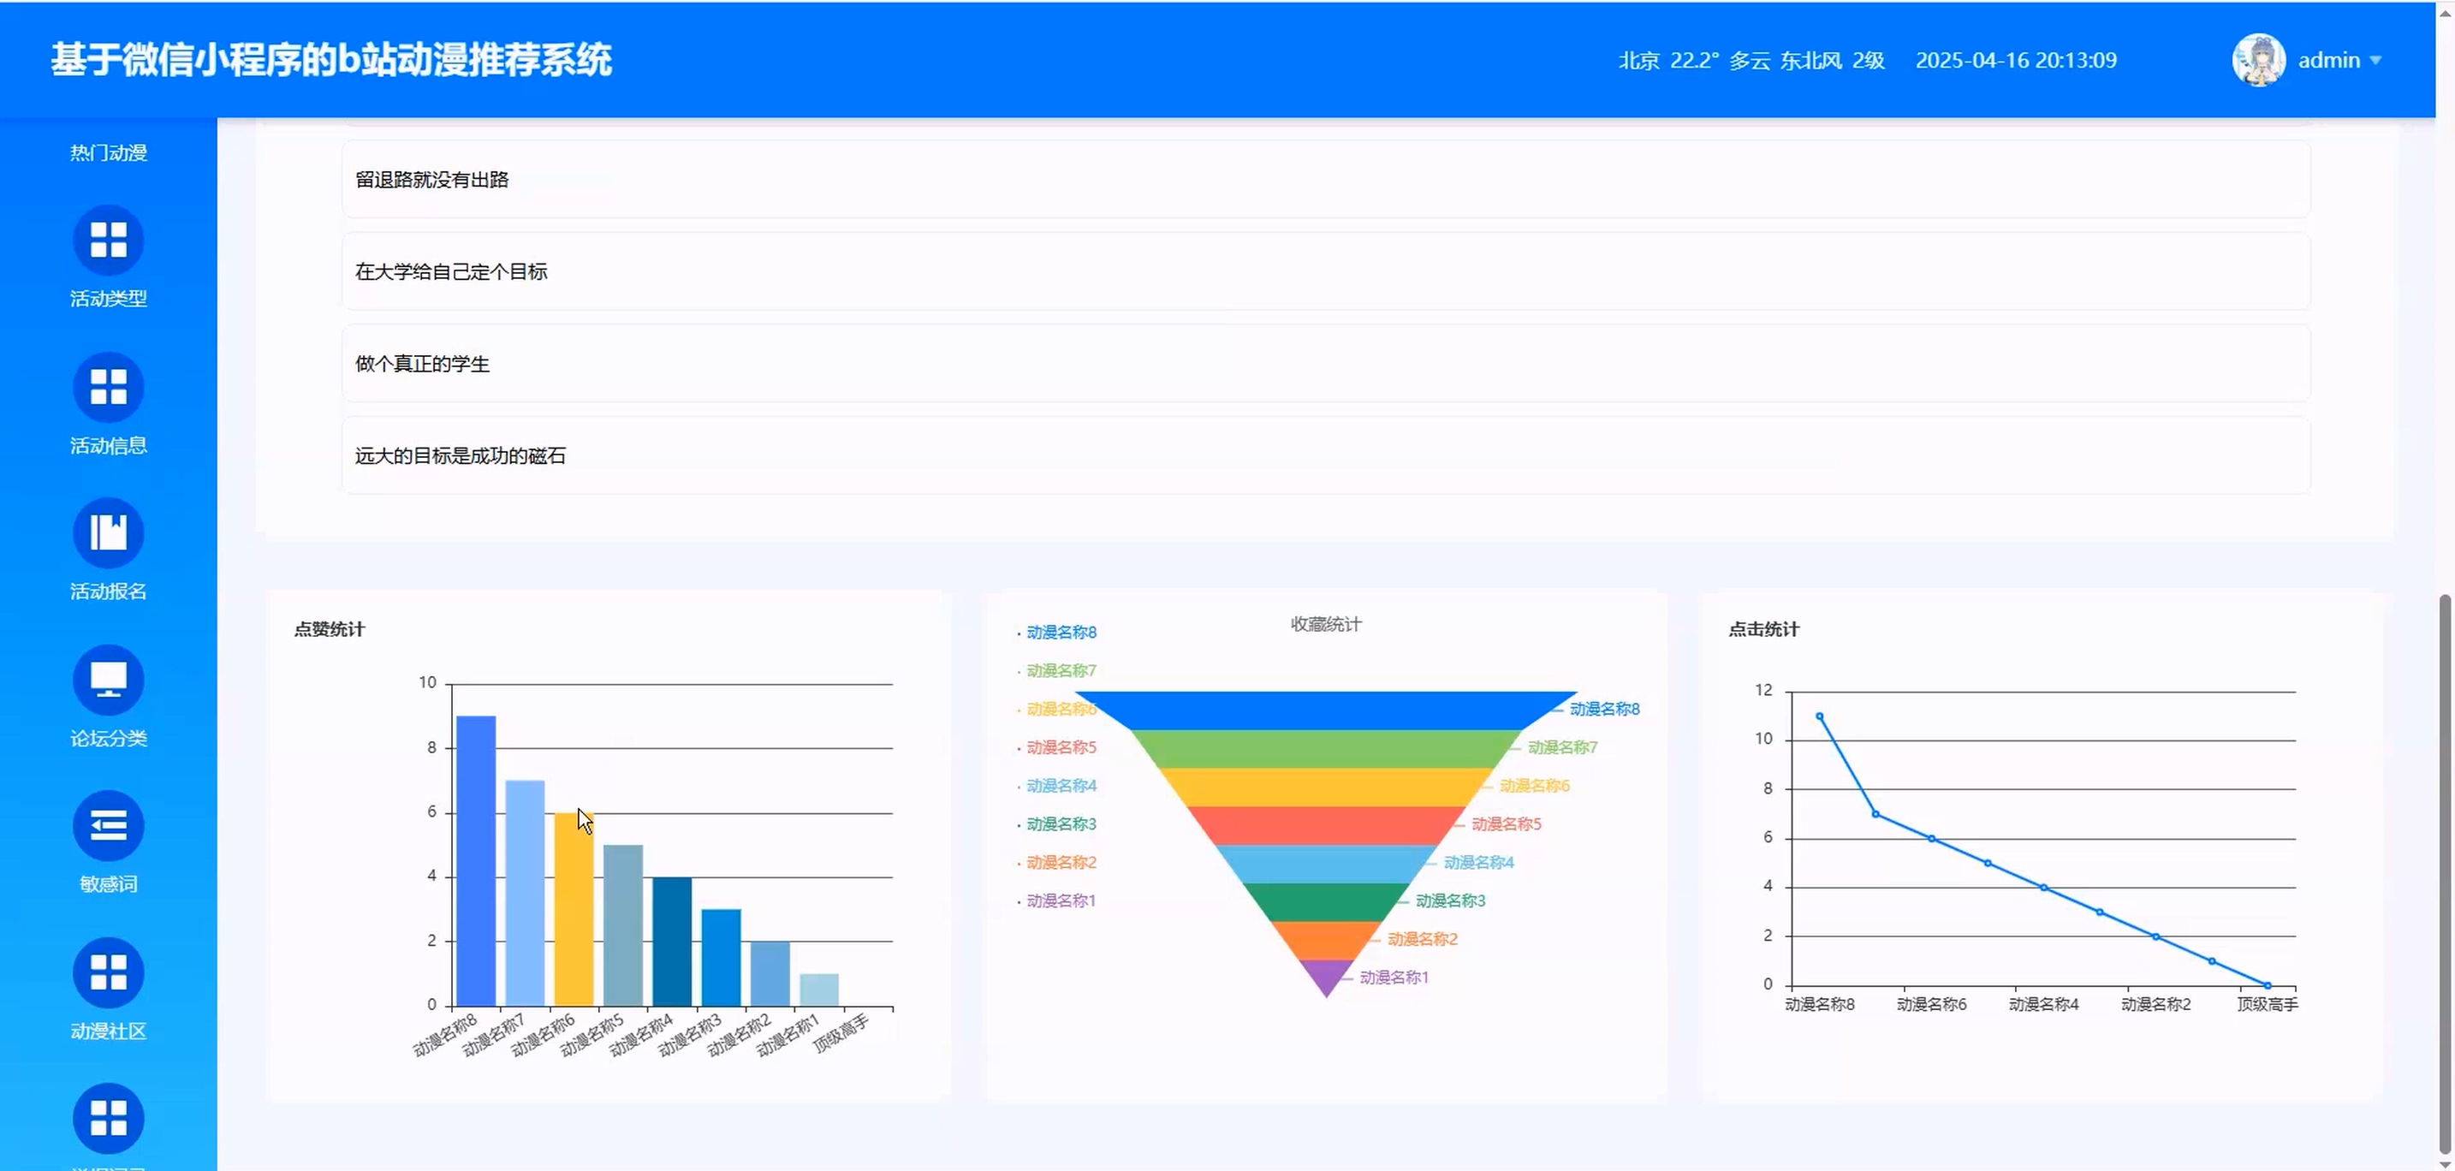Click the first point on 点击统计 line
Viewport: 2455px width, 1171px height.
tap(1819, 716)
